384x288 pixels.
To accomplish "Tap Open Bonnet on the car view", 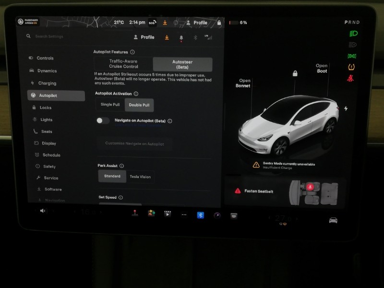I will (x=243, y=83).
